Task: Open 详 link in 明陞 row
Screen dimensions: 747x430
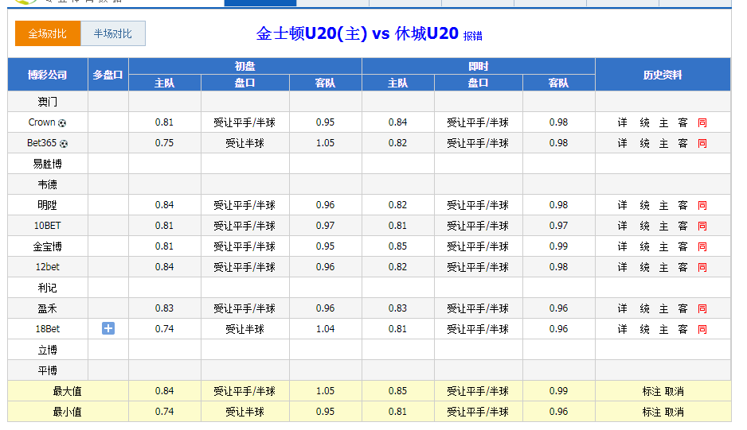Action: click(x=622, y=205)
